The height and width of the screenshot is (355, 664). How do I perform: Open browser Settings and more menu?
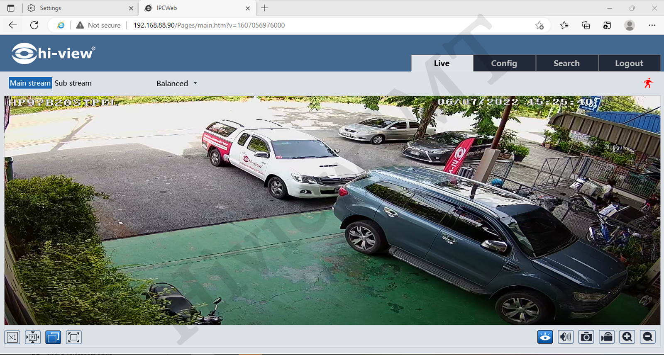pos(652,25)
